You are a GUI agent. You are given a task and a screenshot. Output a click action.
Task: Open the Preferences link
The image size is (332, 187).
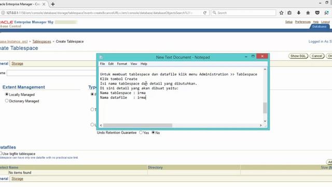pos(302,22)
